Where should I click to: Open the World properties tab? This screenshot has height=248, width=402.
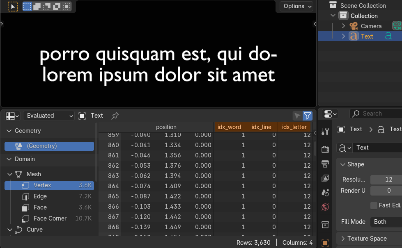tap(325, 207)
